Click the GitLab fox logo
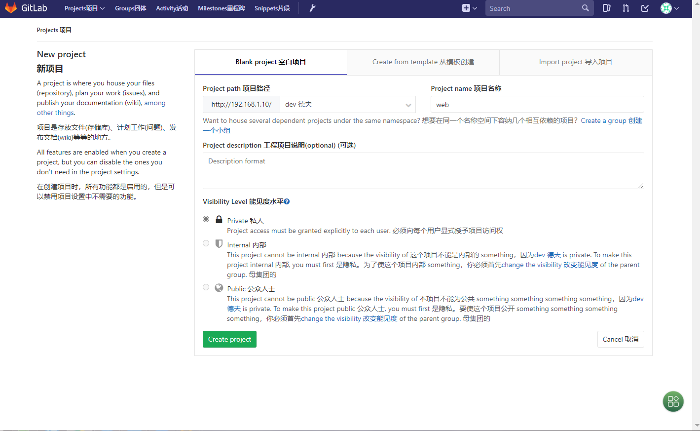This screenshot has height=431, width=700. (x=11, y=8)
